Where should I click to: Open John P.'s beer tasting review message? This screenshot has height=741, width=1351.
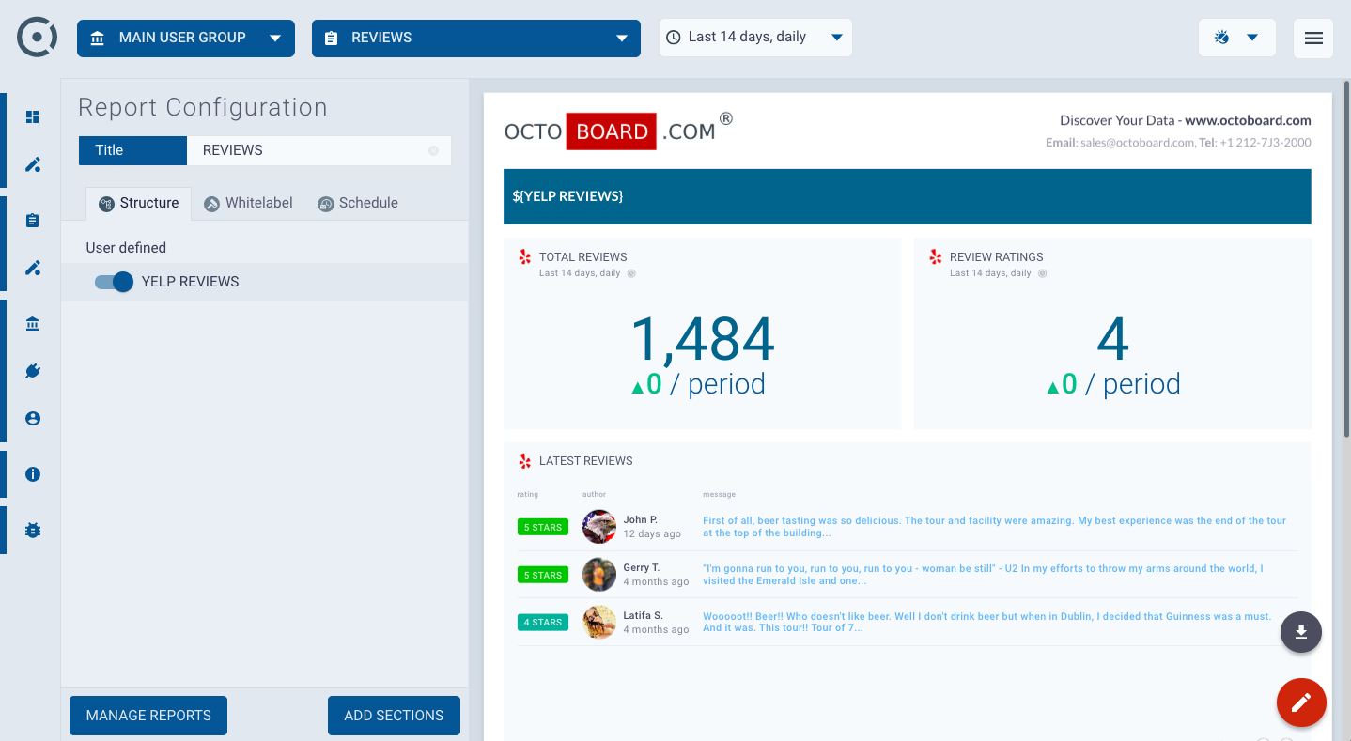point(995,527)
